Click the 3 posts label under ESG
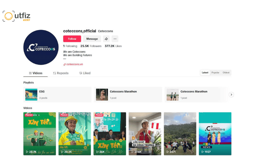 pos(43,98)
